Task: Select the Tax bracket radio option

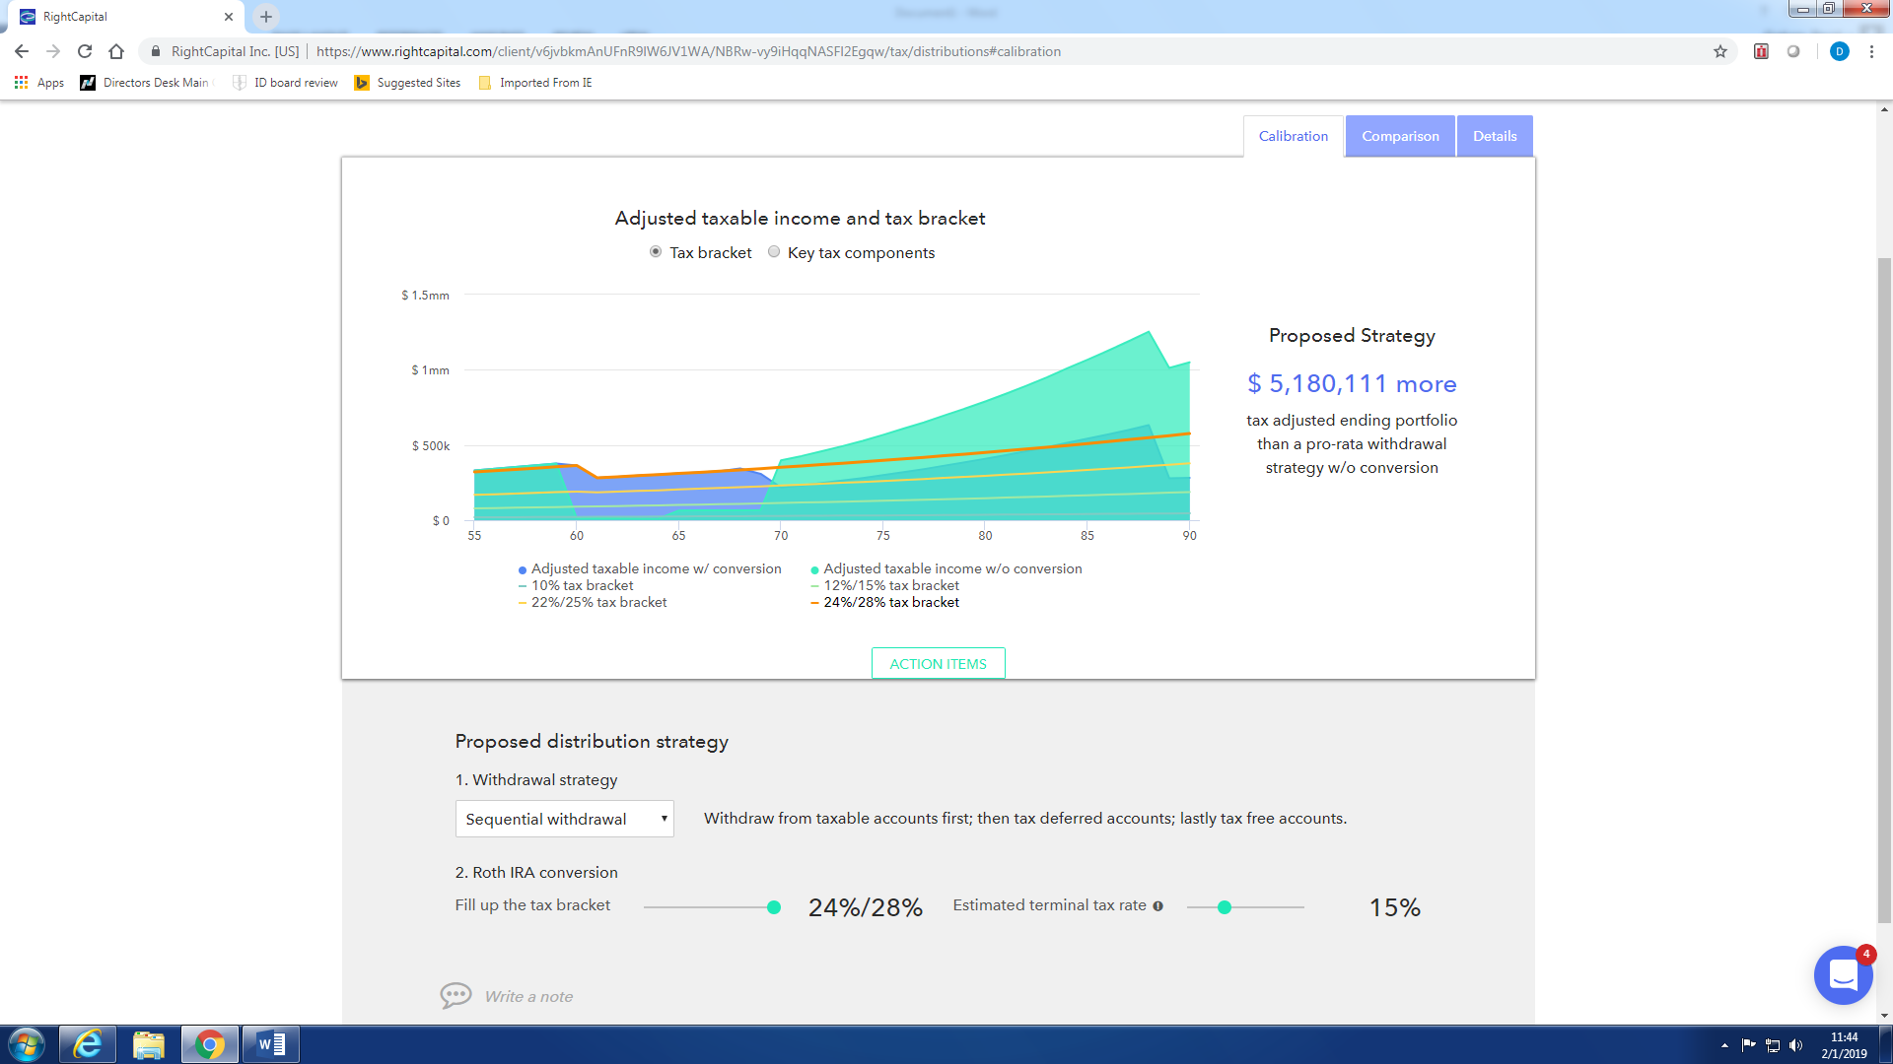Action: (x=656, y=252)
